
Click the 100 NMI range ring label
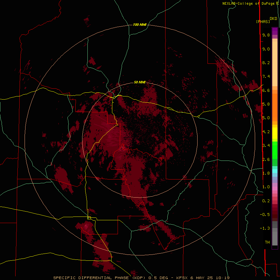click(140, 25)
